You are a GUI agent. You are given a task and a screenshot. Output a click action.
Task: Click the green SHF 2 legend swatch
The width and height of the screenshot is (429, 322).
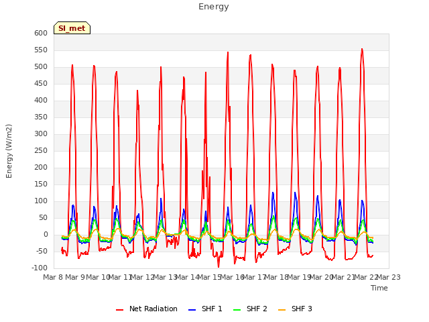[237, 310]
